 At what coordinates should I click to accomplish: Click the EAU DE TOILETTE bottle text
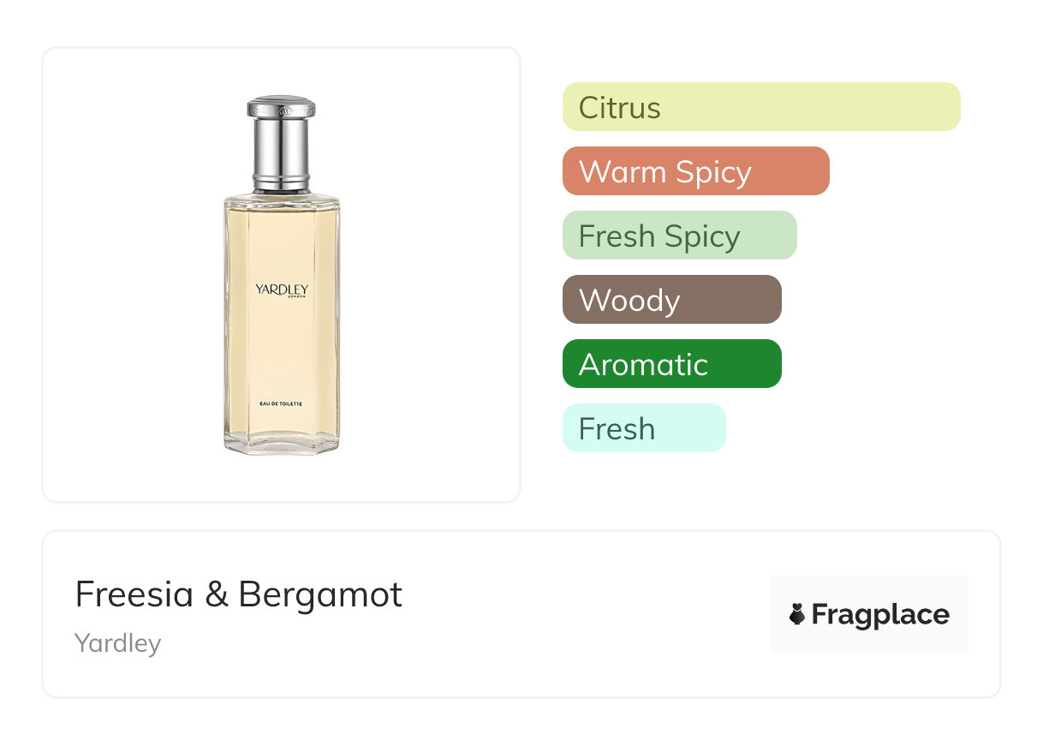pyautogui.click(x=281, y=403)
